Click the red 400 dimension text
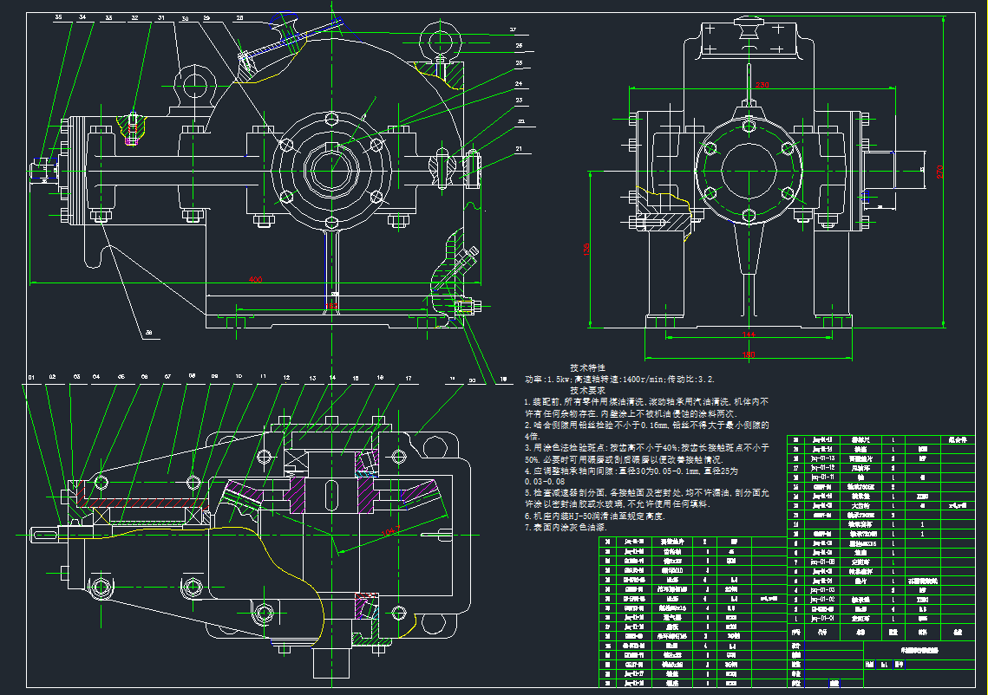Viewport: 988px width, 695px height. point(254,279)
